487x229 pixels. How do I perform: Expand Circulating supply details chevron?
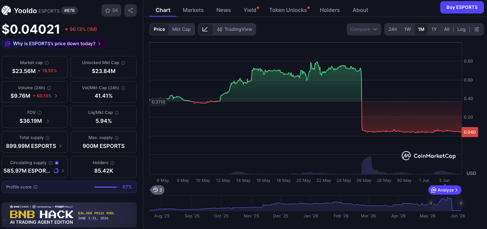tap(63, 171)
